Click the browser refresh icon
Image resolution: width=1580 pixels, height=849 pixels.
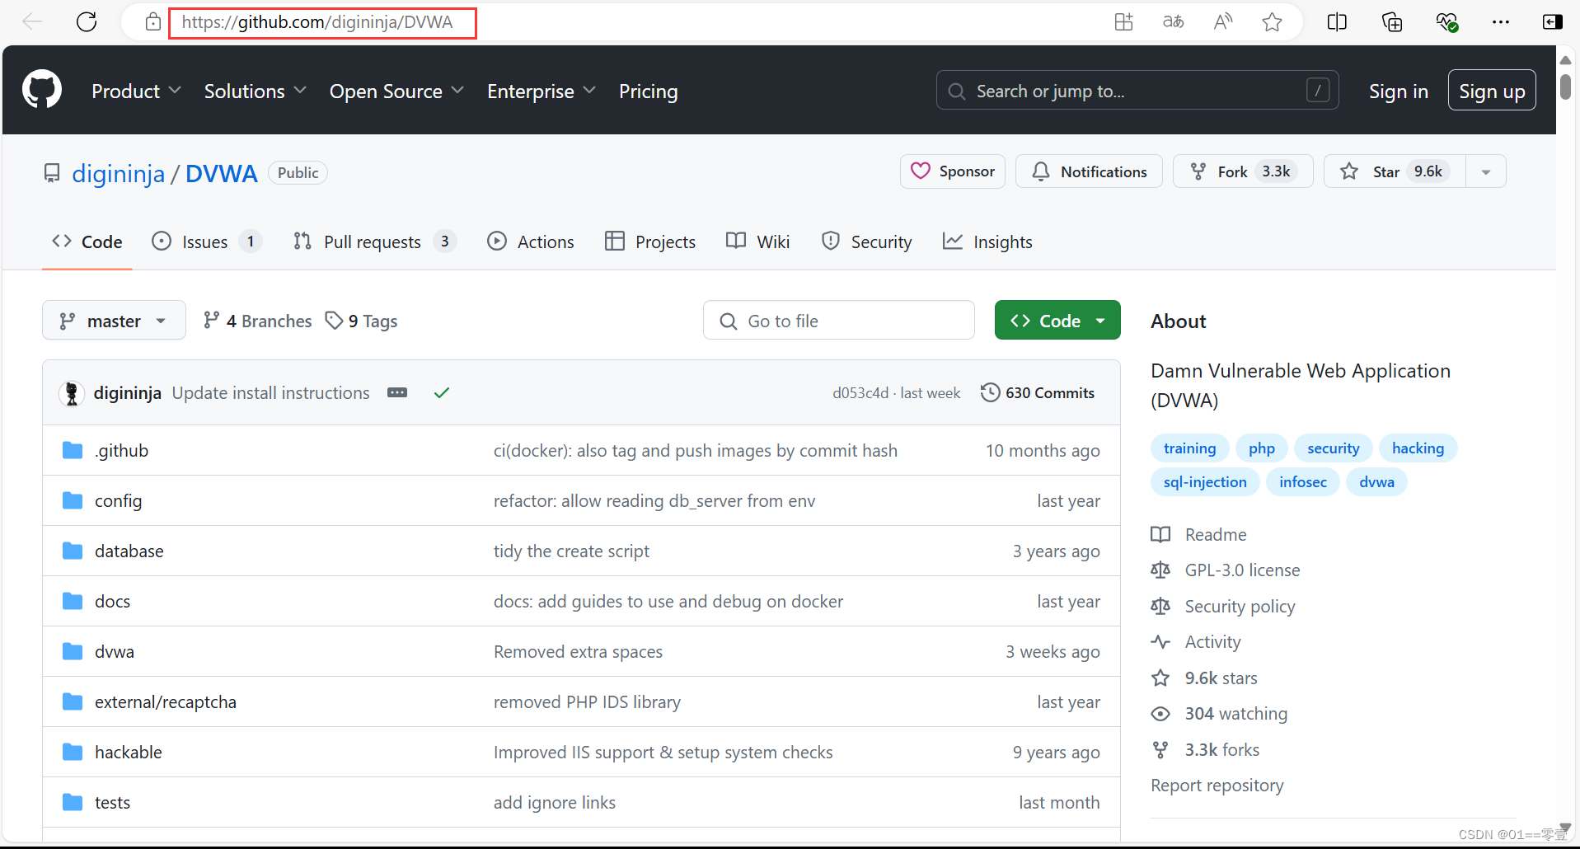(87, 22)
